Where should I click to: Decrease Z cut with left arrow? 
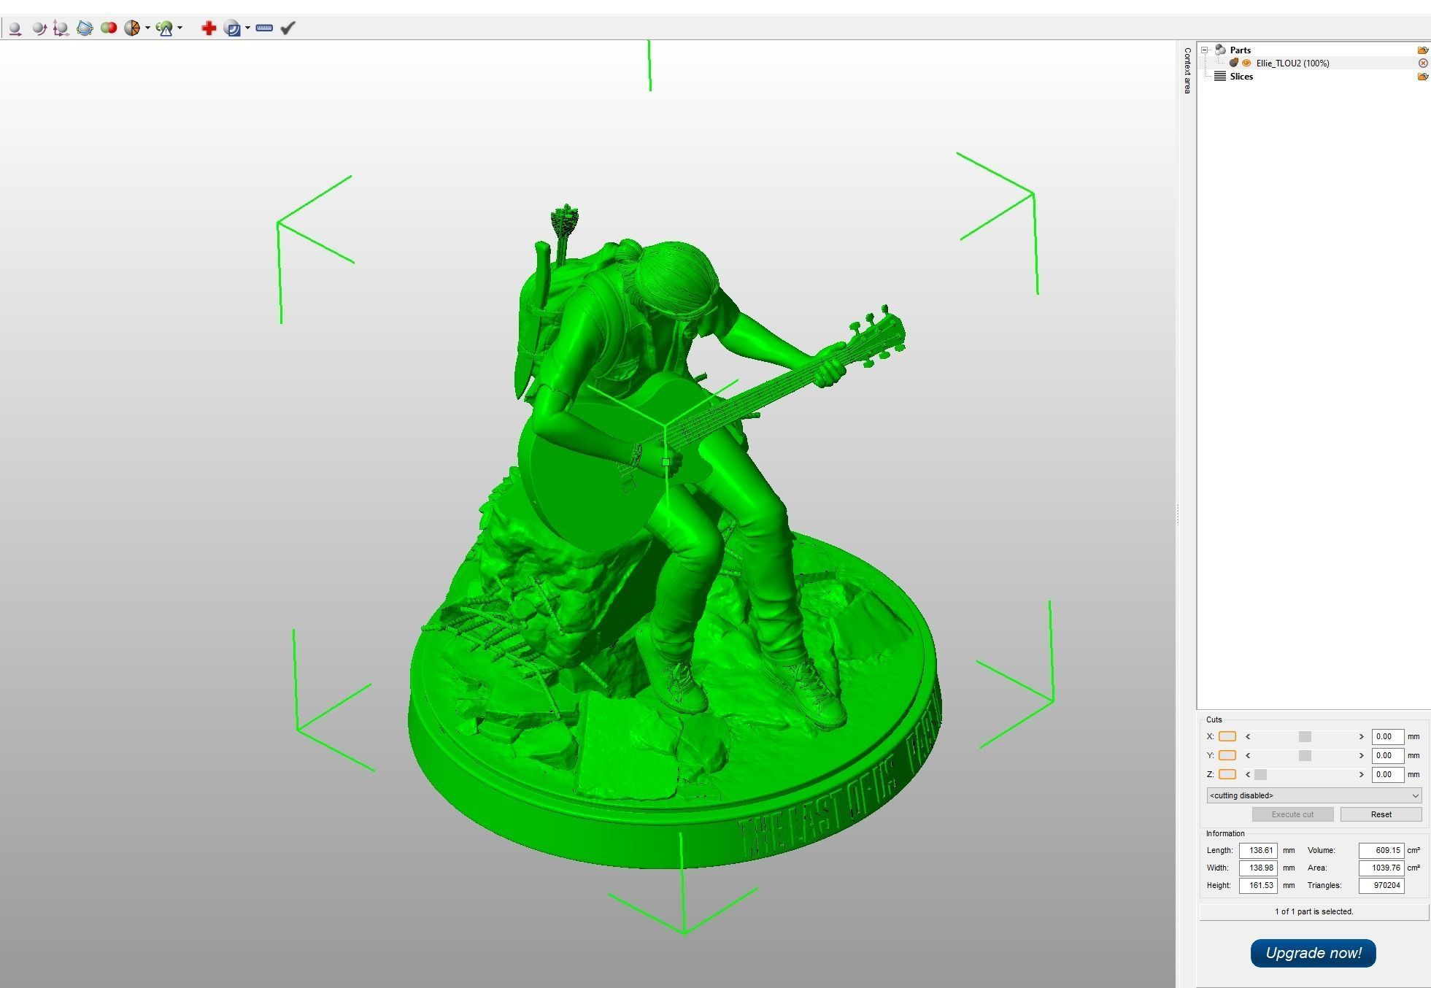coord(1248,774)
